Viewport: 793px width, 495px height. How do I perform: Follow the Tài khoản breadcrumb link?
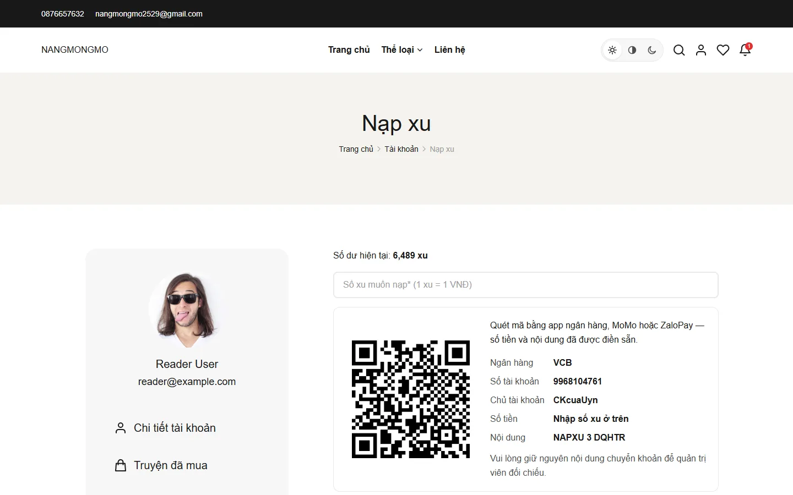[401, 149]
